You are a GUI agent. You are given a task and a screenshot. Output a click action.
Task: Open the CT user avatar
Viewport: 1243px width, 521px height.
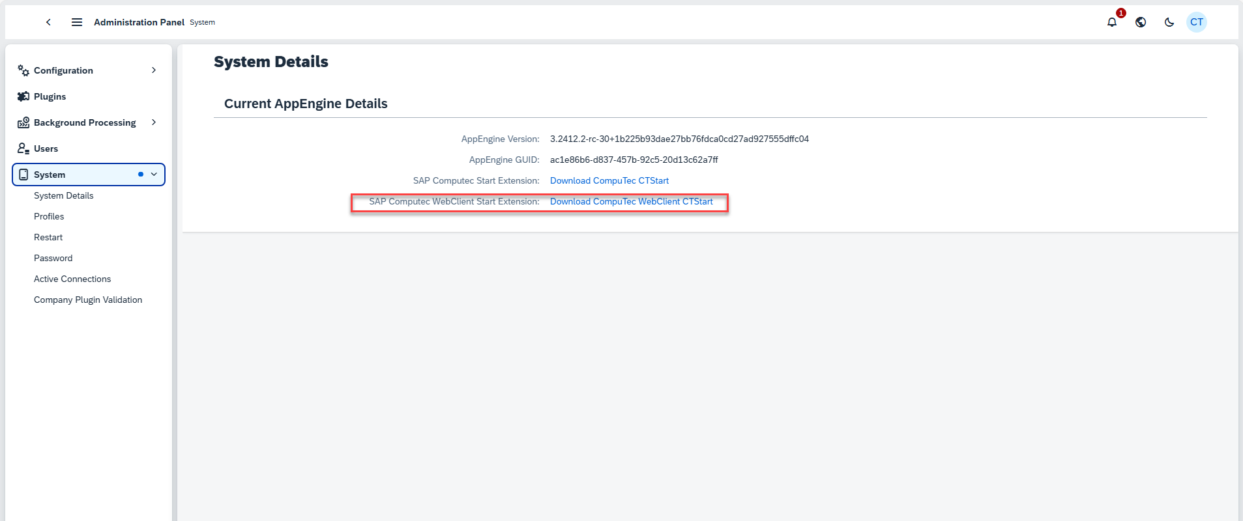1197,22
